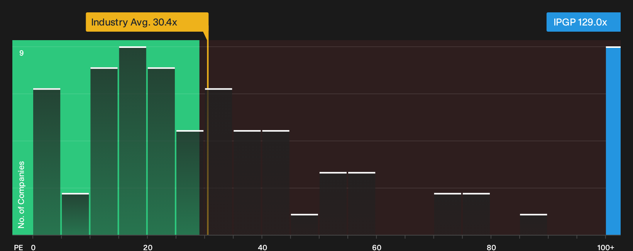Click the PE axis label
The height and width of the screenshot is (251, 633).
click(19, 248)
